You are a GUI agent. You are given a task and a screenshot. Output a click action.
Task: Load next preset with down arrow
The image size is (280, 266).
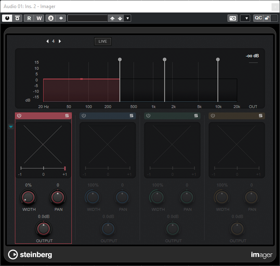[120, 18]
